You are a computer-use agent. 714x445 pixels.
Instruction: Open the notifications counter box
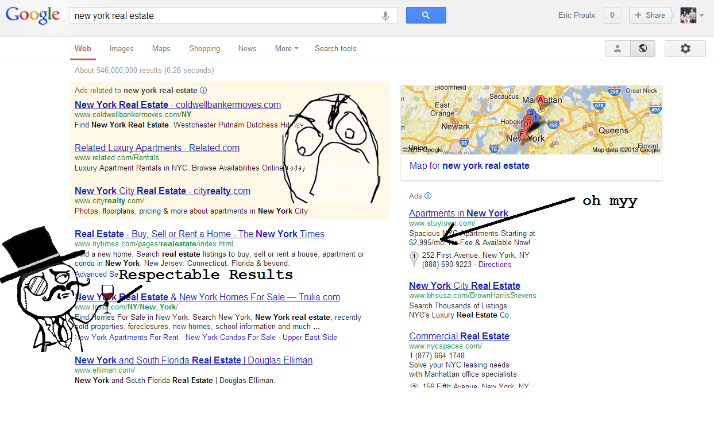coord(612,16)
